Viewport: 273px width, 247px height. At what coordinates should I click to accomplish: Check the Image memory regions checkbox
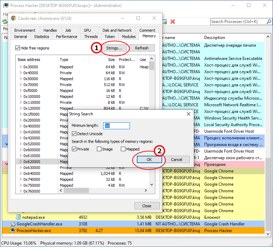(99, 149)
